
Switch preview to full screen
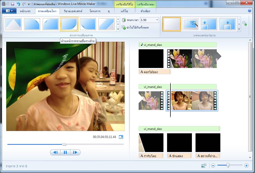pyautogui.click(x=121, y=137)
